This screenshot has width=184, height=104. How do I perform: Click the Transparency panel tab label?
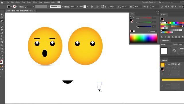point(166,40)
